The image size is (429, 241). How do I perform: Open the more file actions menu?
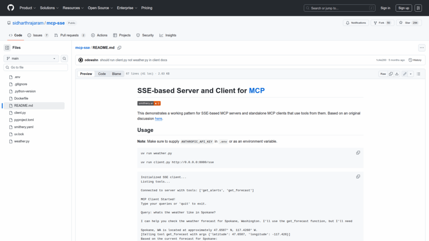pyautogui.click(x=421, y=48)
